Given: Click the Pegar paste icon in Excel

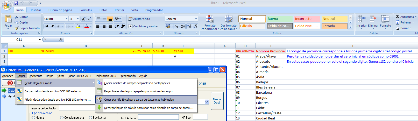Looking at the screenshot, I should tap(8, 19).
